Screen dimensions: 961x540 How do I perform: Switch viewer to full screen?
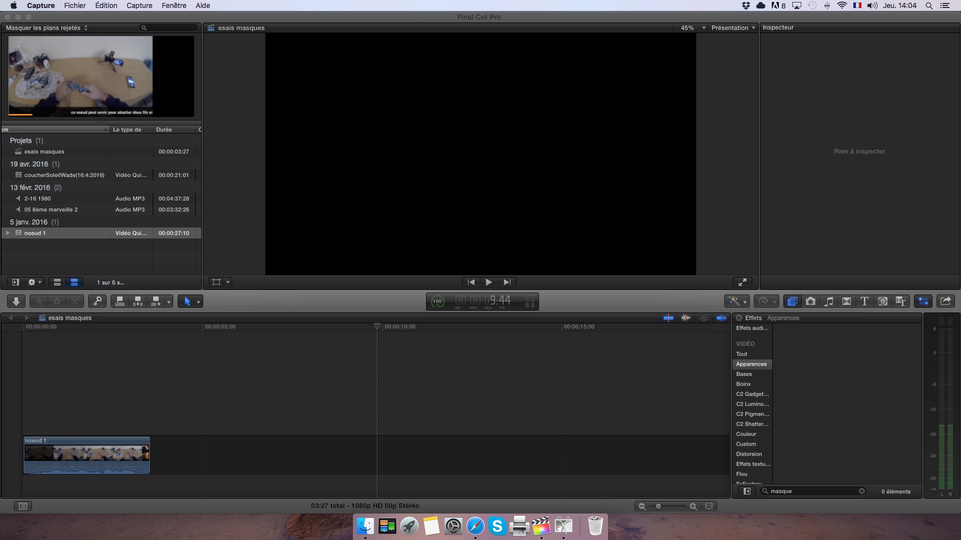pyautogui.click(x=742, y=282)
